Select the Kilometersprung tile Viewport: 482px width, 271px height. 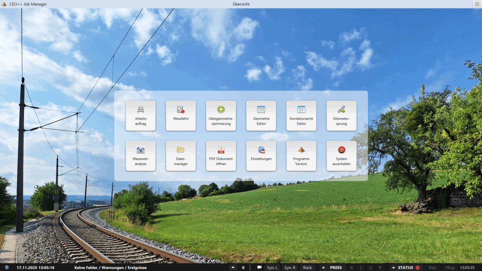(x=341, y=116)
